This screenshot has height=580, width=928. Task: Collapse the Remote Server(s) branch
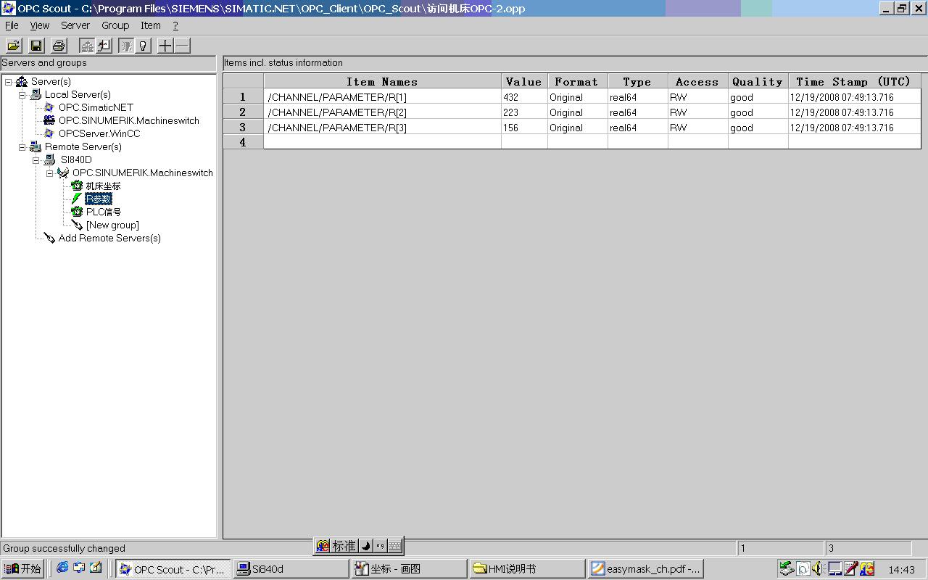pos(22,147)
